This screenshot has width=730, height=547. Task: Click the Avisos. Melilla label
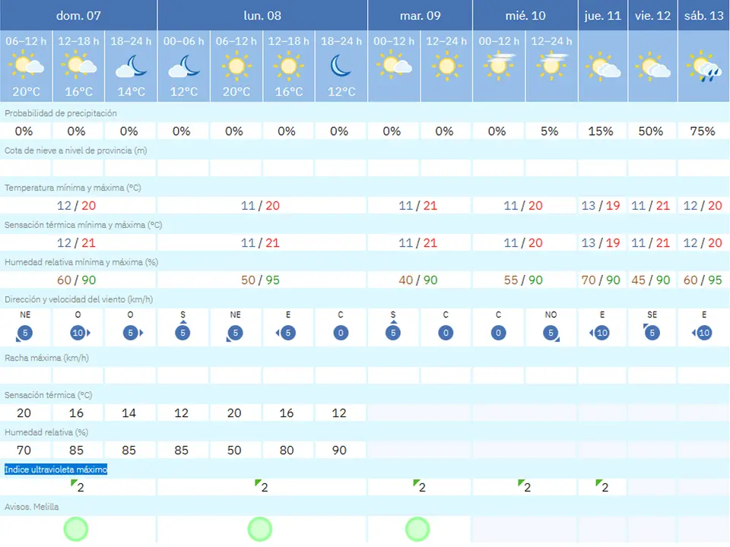[x=32, y=507]
